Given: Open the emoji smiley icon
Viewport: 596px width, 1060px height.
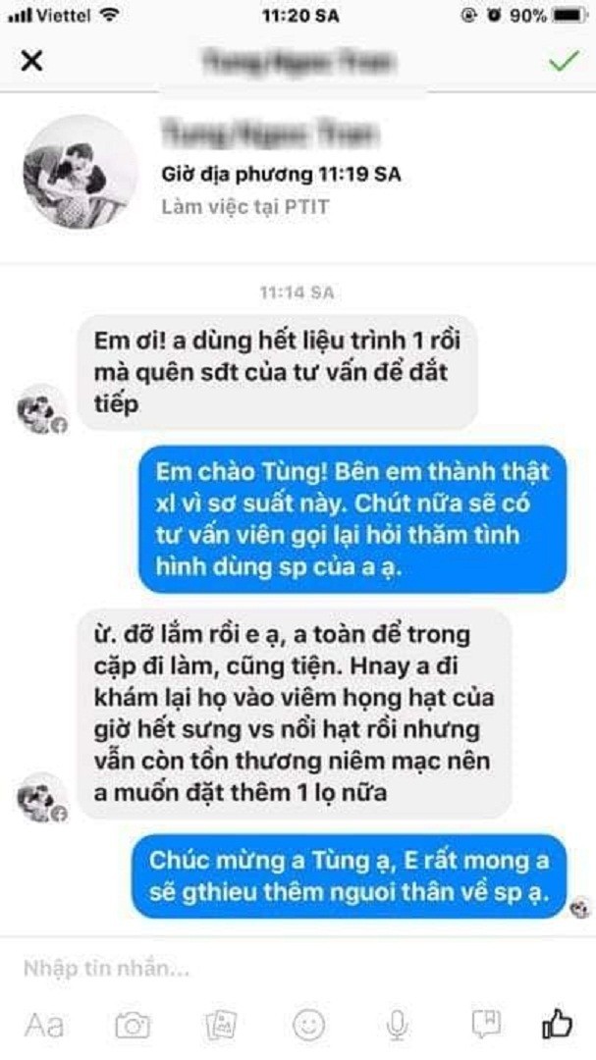Looking at the screenshot, I should (x=308, y=1025).
